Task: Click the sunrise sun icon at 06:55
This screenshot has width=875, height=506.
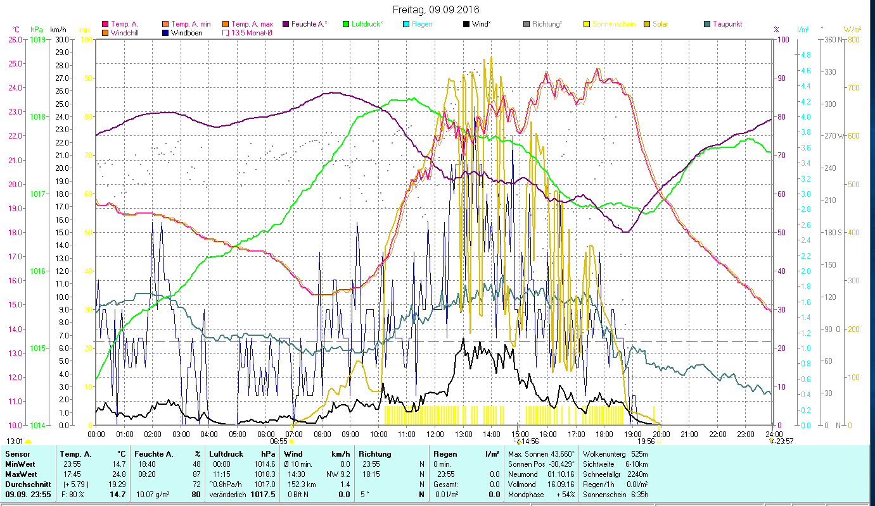Action: coord(292,441)
